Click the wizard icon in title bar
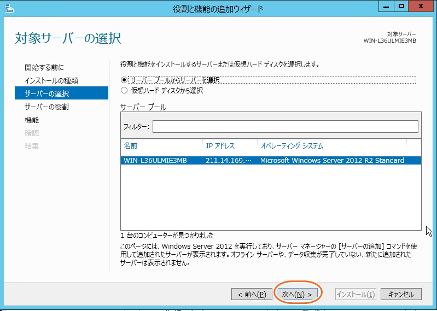 pos(9,8)
